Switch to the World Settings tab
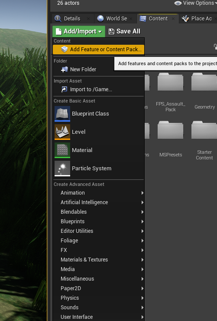This screenshot has height=321, width=217. pyautogui.click(x=115, y=18)
